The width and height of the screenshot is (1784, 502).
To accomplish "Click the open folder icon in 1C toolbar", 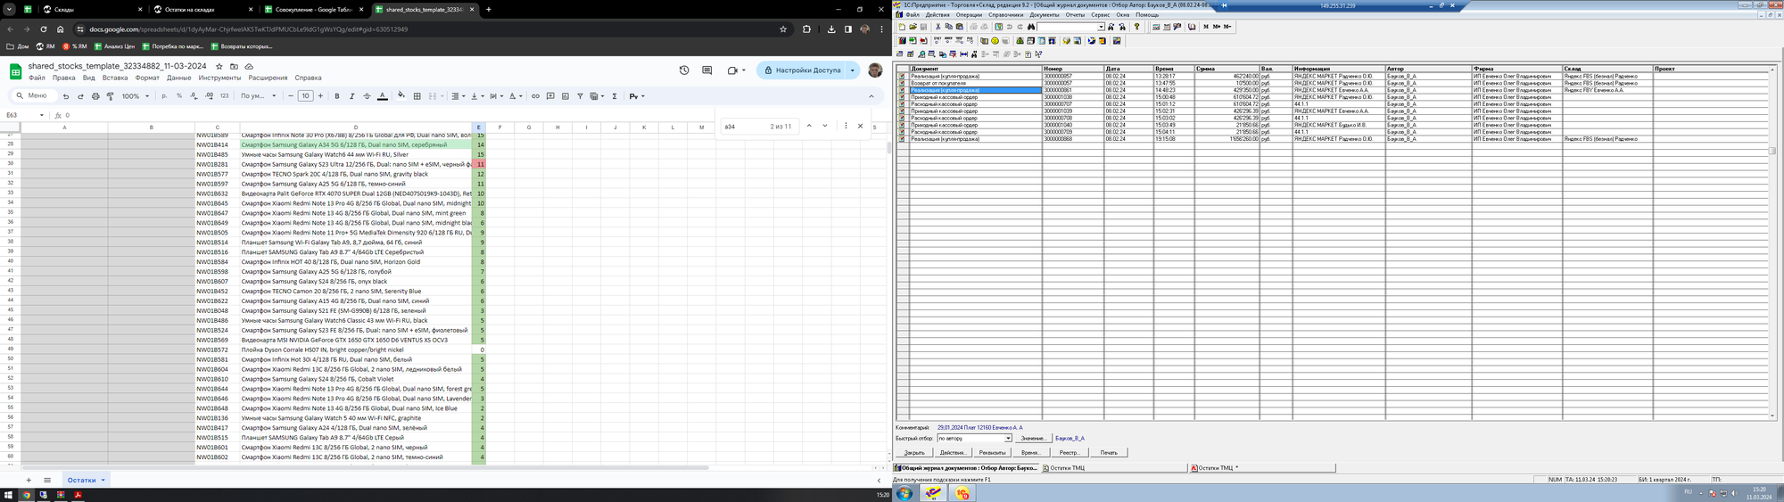I will 913,27.
